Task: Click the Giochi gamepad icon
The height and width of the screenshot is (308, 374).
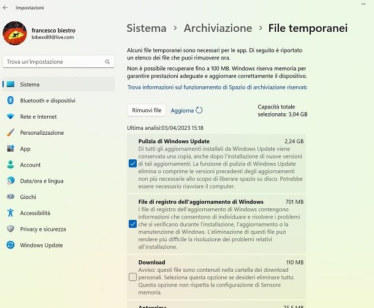Action: (10, 197)
